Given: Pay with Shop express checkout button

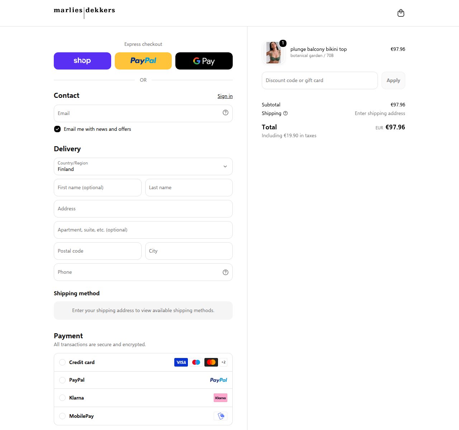Looking at the screenshot, I should (82, 61).
